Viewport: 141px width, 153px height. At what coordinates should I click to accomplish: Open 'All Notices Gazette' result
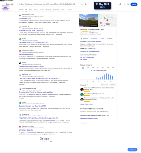click(26, 54)
